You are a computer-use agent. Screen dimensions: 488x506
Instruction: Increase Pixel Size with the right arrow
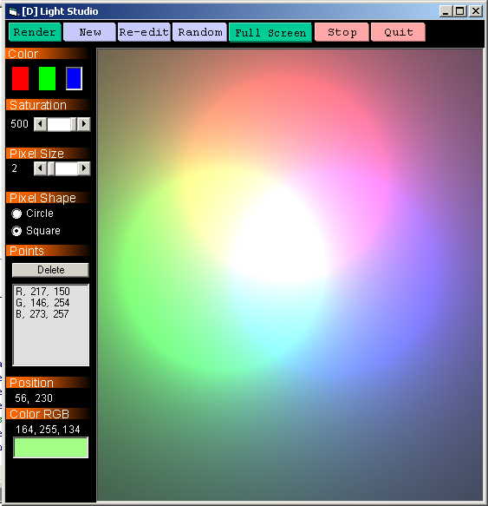click(x=84, y=168)
